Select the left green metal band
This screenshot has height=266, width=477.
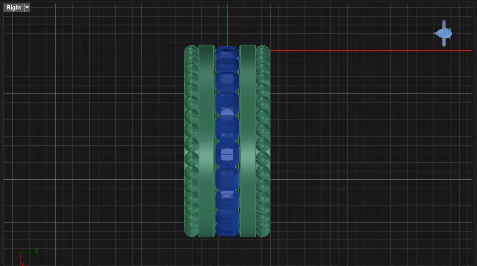coord(207,141)
